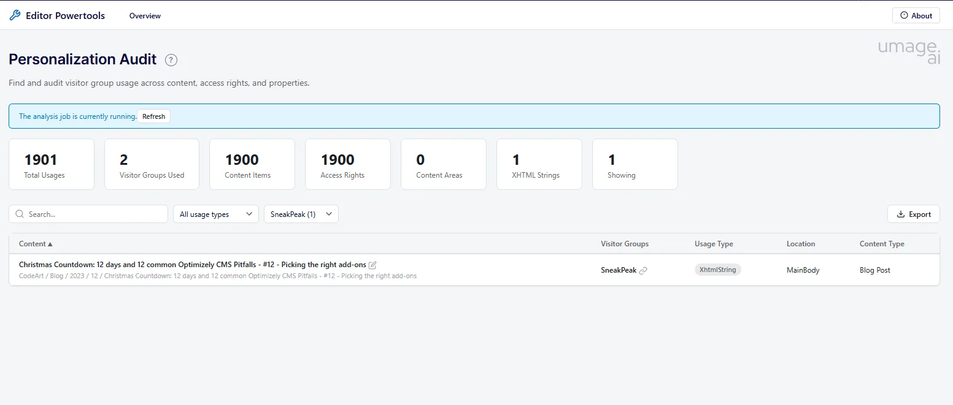The width and height of the screenshot is (953, 405).
Task: Click the Editor Powertools wrench icon
Action: click(x=15, y=16)
